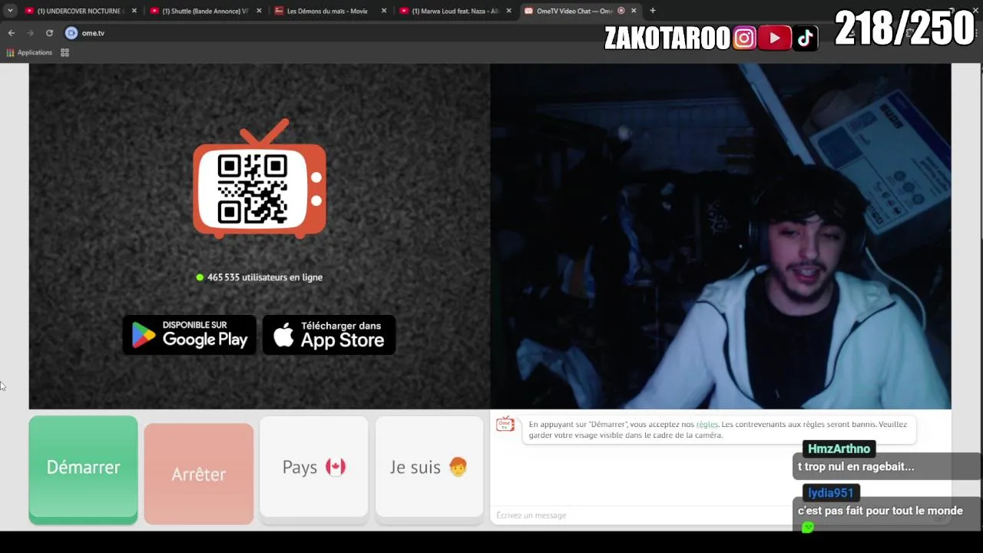The image size is (983, 553).
Task: Click the Instagram icon in overlay
Action: click(x=744, y=38)
